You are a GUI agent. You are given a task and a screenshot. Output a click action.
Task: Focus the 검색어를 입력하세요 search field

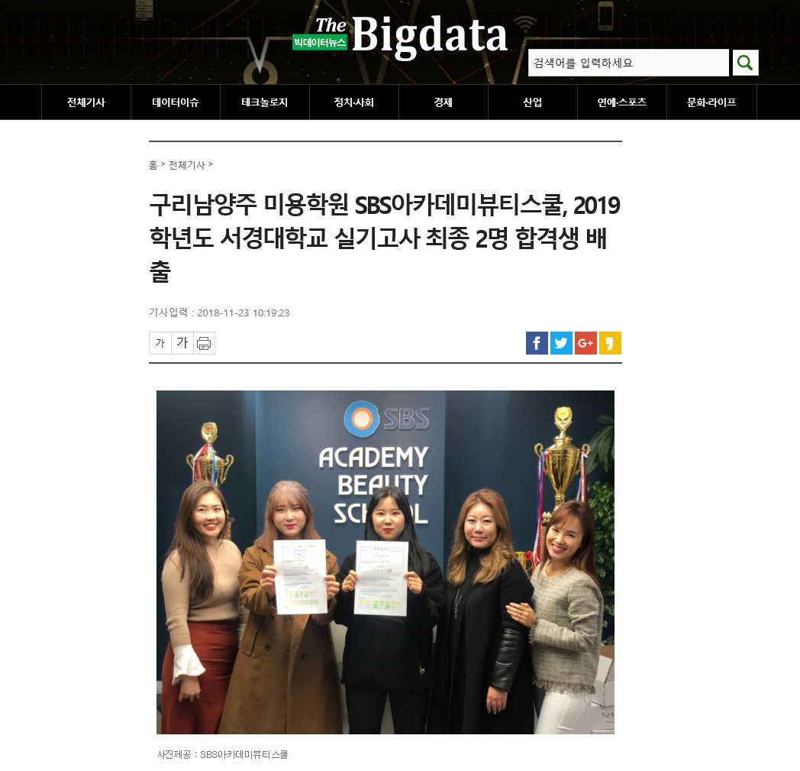click(x=628, y=63)
